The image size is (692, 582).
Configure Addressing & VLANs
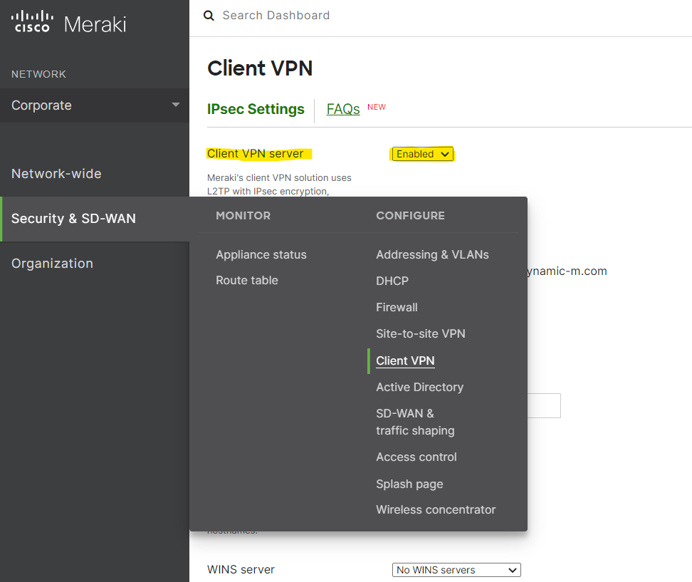pos(432,254)
